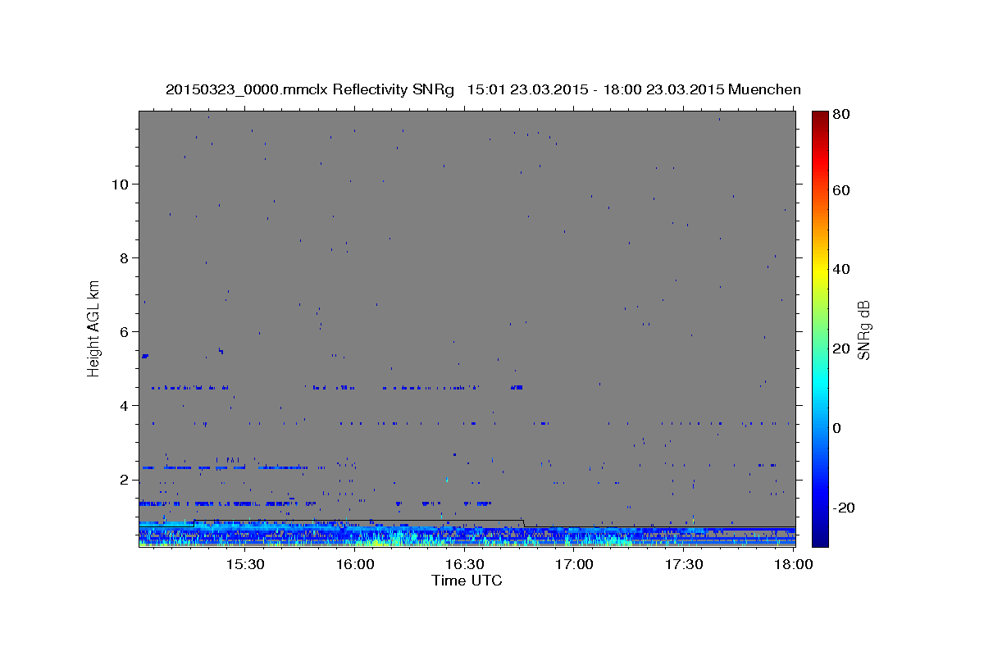This screenshot has width=984, height=656.
Task: Click the 16:30 time tick label
Action: pos(464,565)
